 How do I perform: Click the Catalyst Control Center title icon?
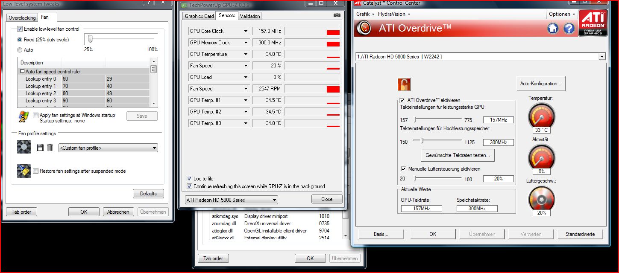(x=357, y=3)
